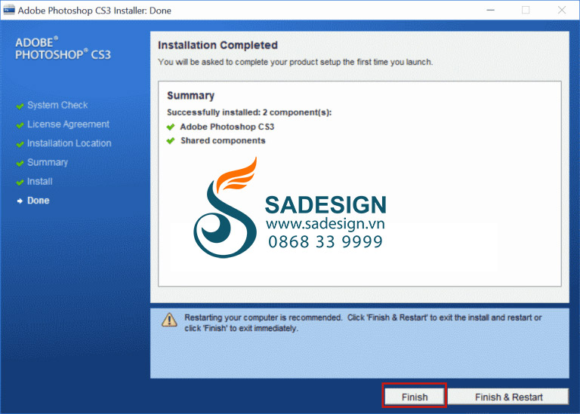This screenshot has width=580, height=414.
Task: Click the Finish & Restart button
Action: 508,397
